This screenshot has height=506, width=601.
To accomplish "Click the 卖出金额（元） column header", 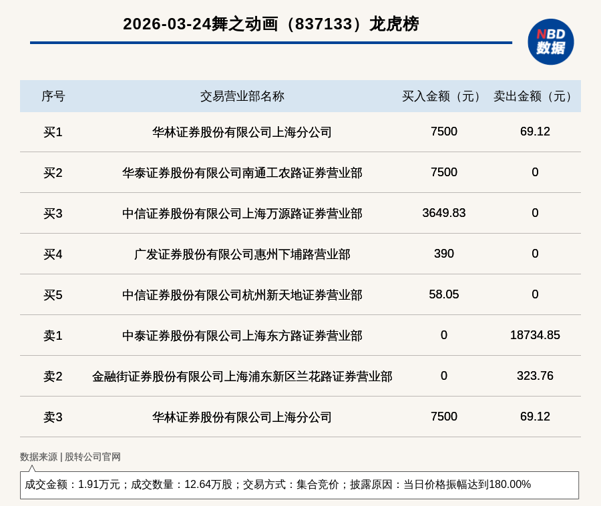I will (x=535, y=96).
